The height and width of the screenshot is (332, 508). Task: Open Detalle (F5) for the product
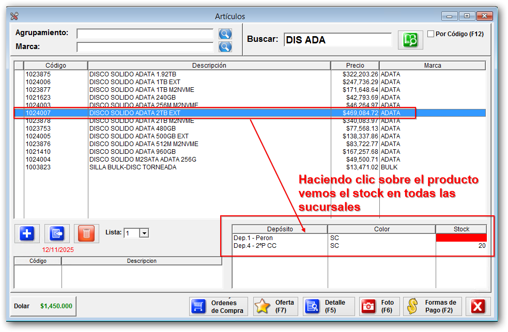coord(329,306)
